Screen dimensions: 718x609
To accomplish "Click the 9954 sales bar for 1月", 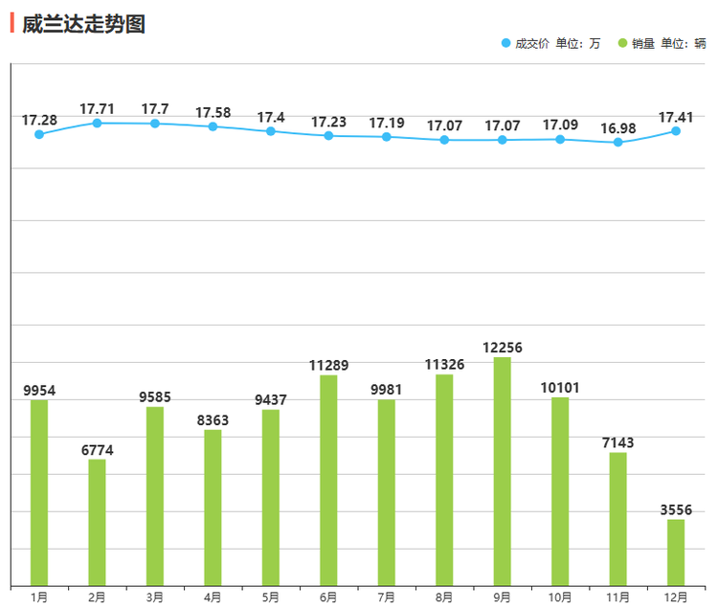I will point(39,491).
